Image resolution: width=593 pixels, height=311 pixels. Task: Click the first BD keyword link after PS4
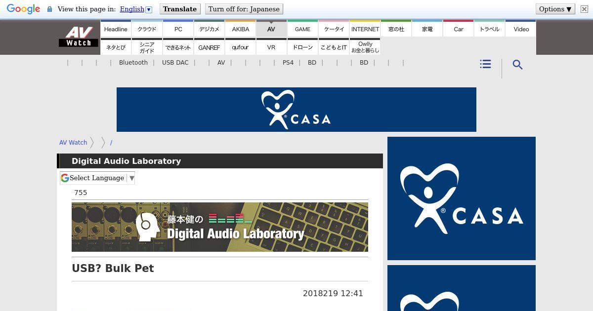(x=312, y=63)
